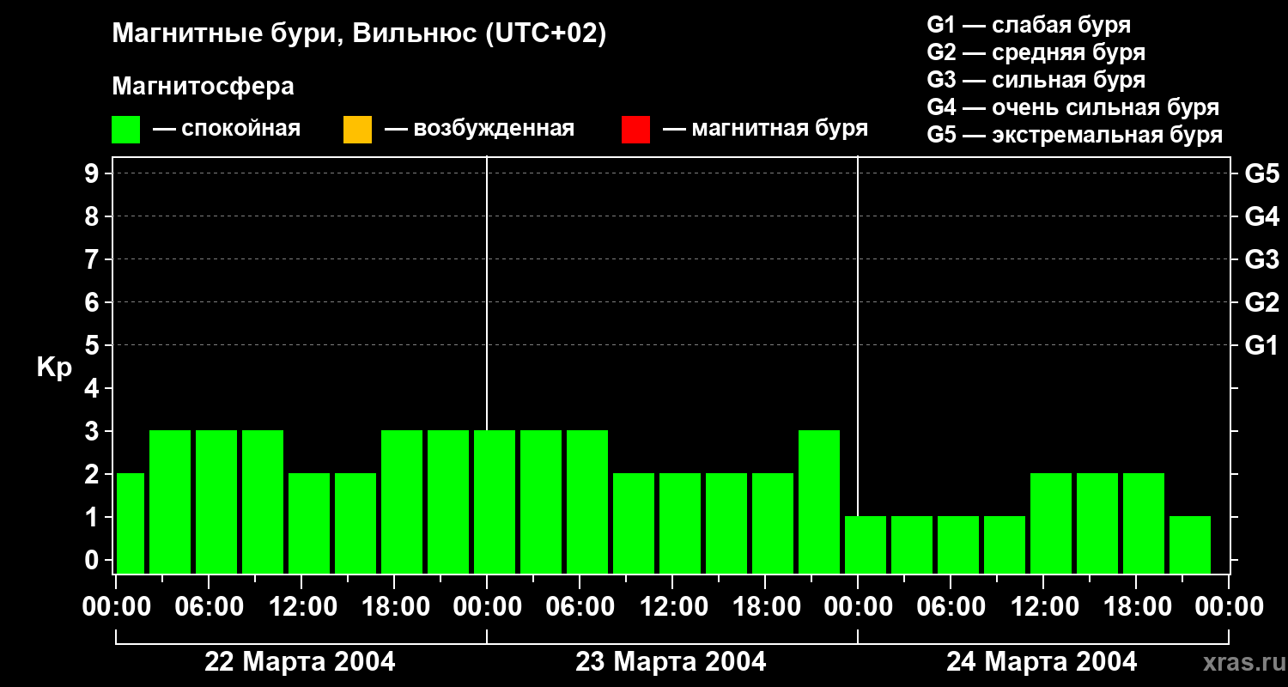Select the 24 Марта 2004 date label

pyautogui.click(x=1042, y=662)
